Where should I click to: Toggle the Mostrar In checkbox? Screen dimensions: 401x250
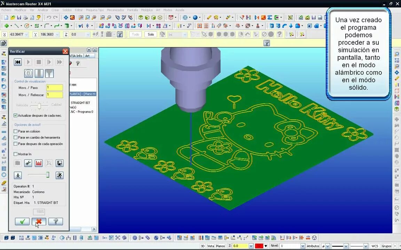tap(16, 154)
